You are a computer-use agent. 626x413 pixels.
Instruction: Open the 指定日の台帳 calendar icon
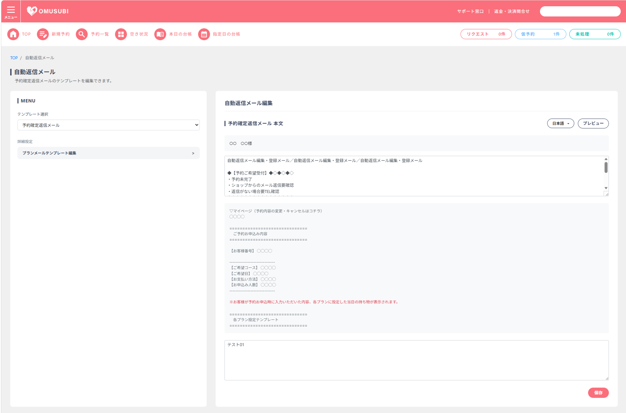(x=204, y=34)
